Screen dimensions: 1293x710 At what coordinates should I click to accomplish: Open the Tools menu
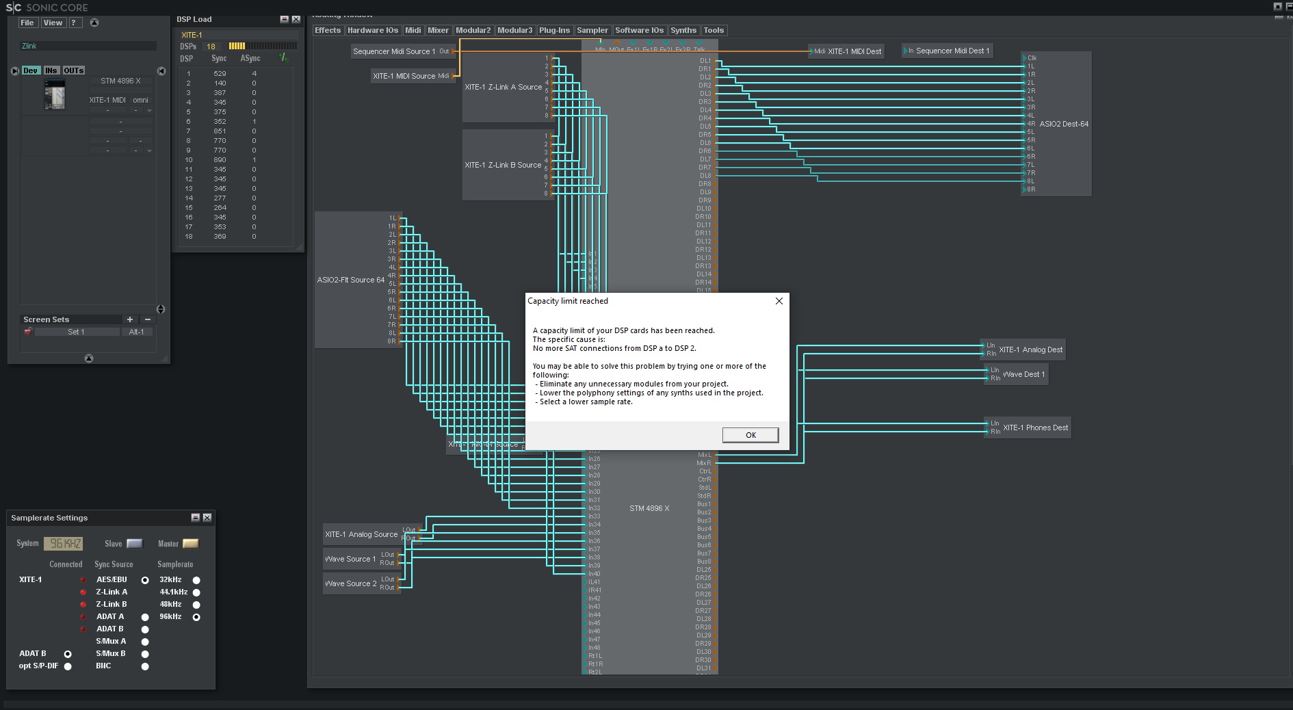coord(714,30)
